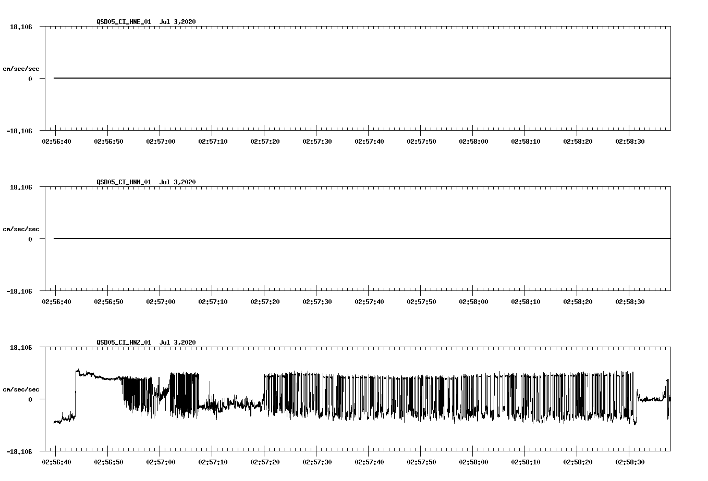Click the 02:58:00 time label under HNZ plot
The height and width of the screenshot is (481, 708).
click(x=473, y=462)
